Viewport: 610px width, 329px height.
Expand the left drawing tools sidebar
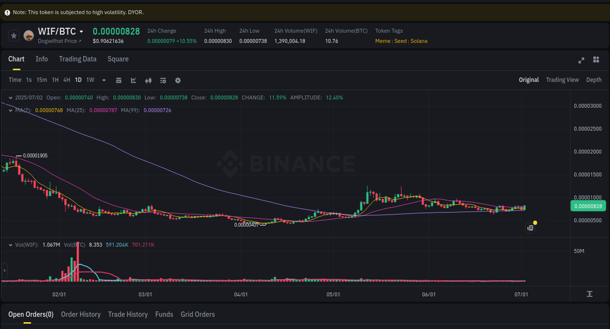coord(4,270)
